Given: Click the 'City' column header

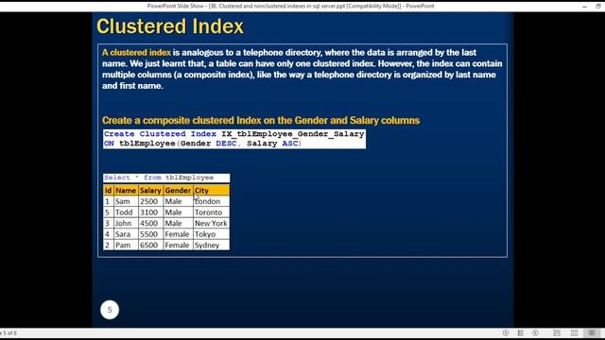Looking at the screenshot, I should click(211, 191).
